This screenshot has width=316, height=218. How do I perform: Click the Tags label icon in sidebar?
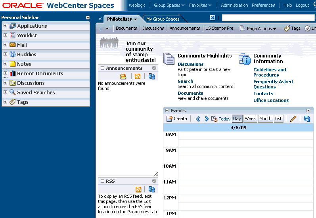(13, 102)
